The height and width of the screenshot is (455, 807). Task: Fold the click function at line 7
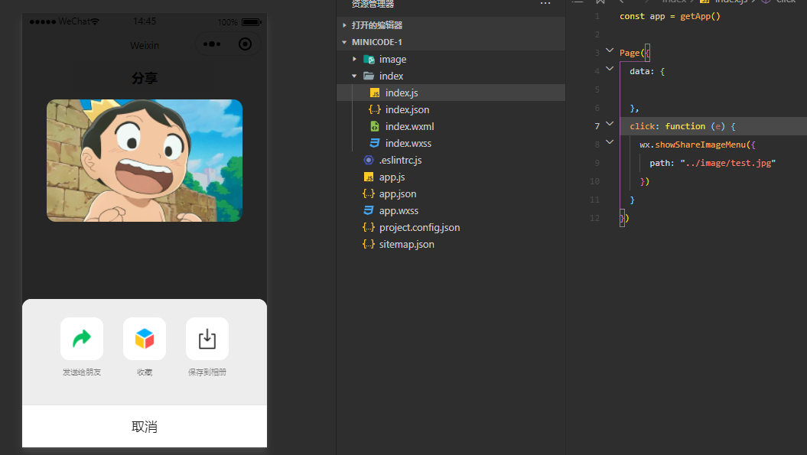[x=610, y=124]
